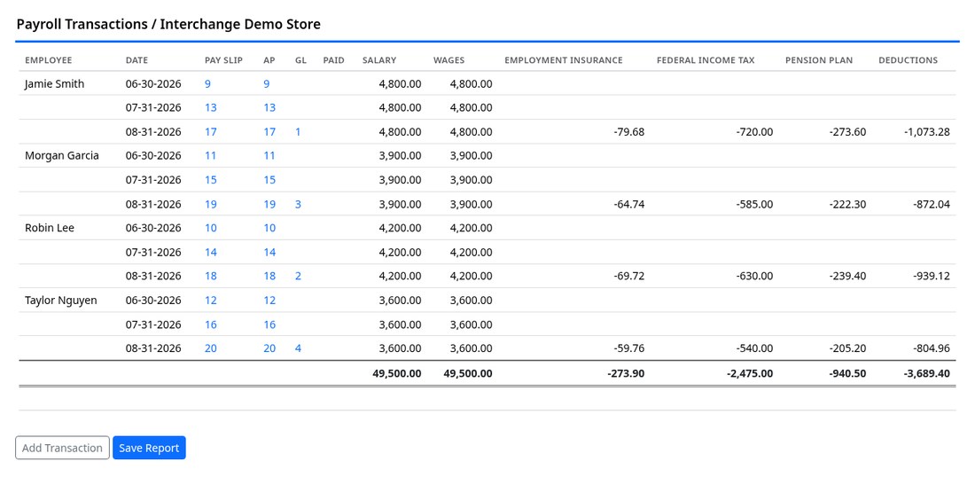Open AP entry 15 link
The image size is (975, 477).
[269, 180]
